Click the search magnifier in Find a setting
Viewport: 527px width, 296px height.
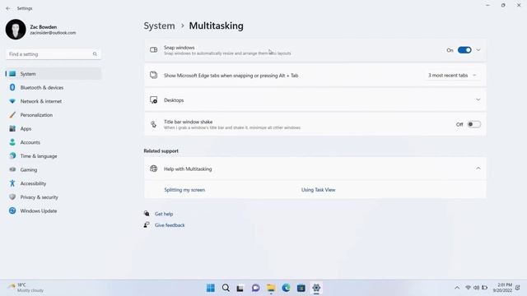tap(95, 54)
